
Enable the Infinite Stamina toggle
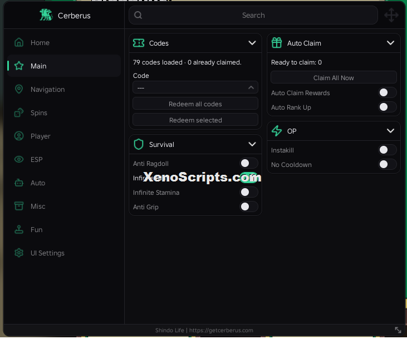click(x=249, y=192)
